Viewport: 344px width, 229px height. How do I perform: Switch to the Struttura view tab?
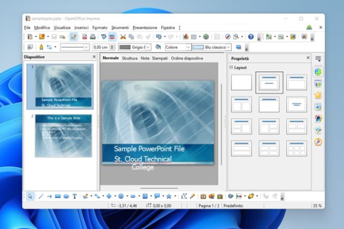(x=129, y=58)
